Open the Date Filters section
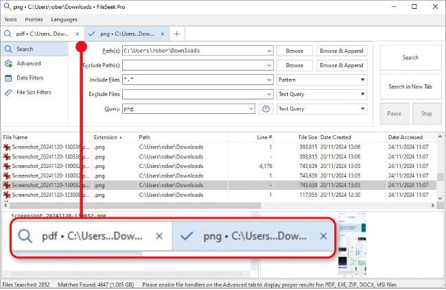This screenshot has height=290, width=446. (x=30, y=78)
